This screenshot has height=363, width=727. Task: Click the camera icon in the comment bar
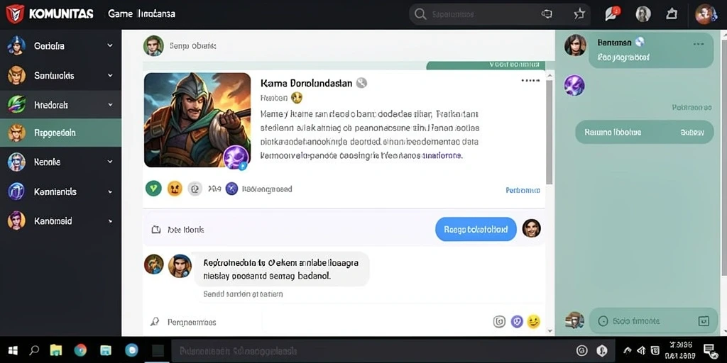(x=499, y=322)
